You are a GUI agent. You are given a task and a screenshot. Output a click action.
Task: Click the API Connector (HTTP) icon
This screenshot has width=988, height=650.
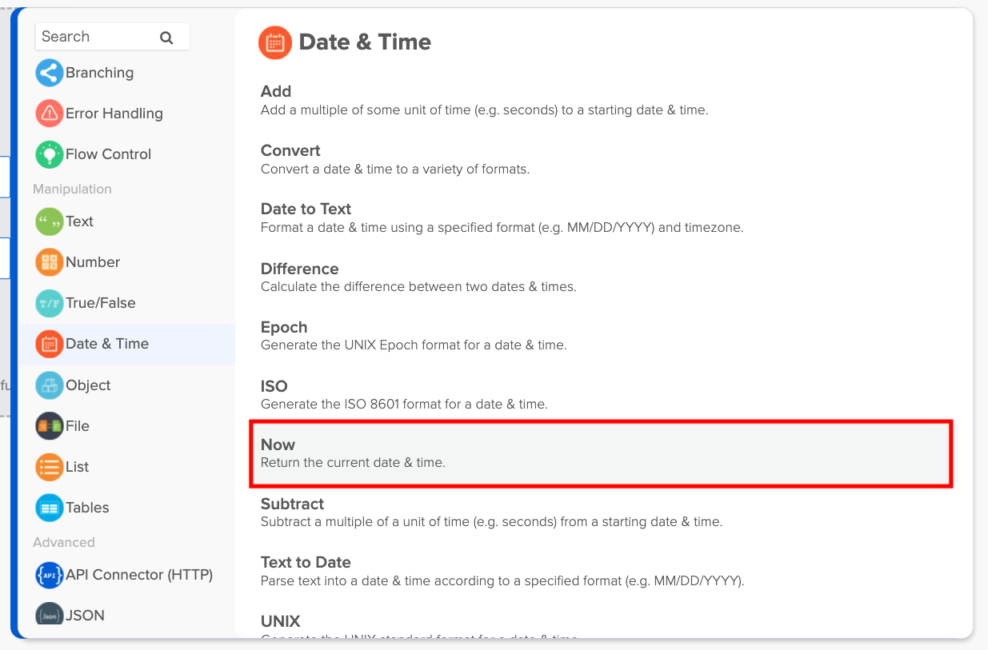pos(49,575)
